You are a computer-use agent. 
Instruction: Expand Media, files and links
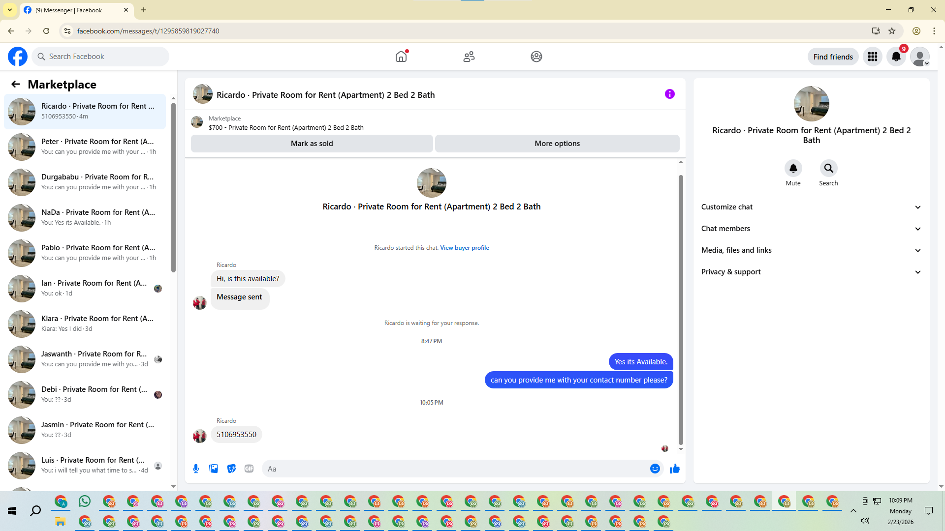(x=811, y=250)
